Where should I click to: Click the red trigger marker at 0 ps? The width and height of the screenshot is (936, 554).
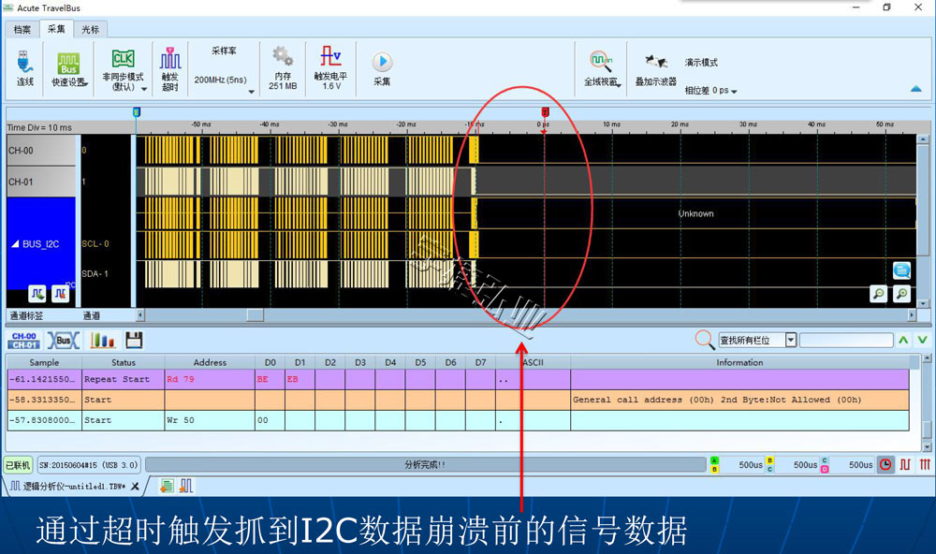click(545, 111)
